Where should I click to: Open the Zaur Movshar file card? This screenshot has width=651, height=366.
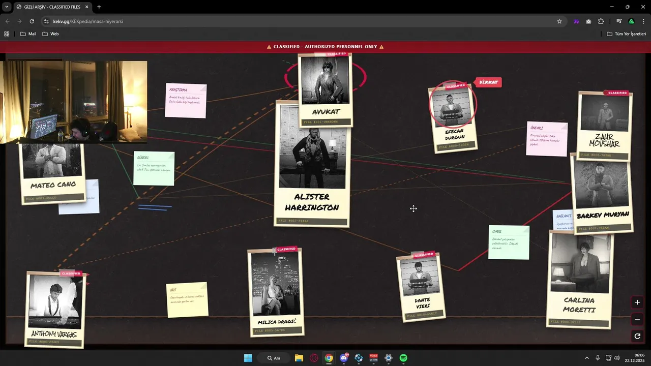(x=605, y=126)
